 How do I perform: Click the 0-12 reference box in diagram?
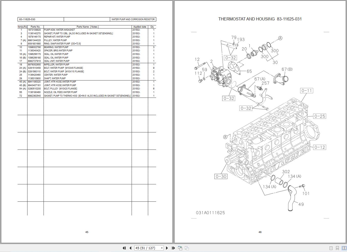(320, 147)
